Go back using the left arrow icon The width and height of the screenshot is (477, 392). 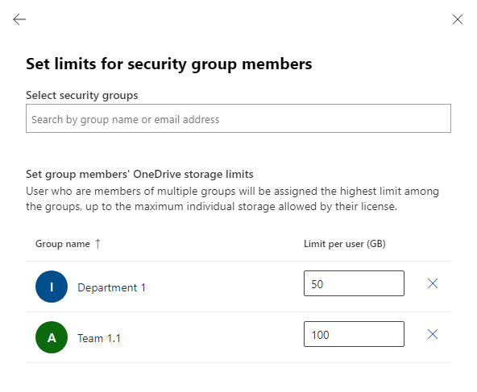(19, 19)
